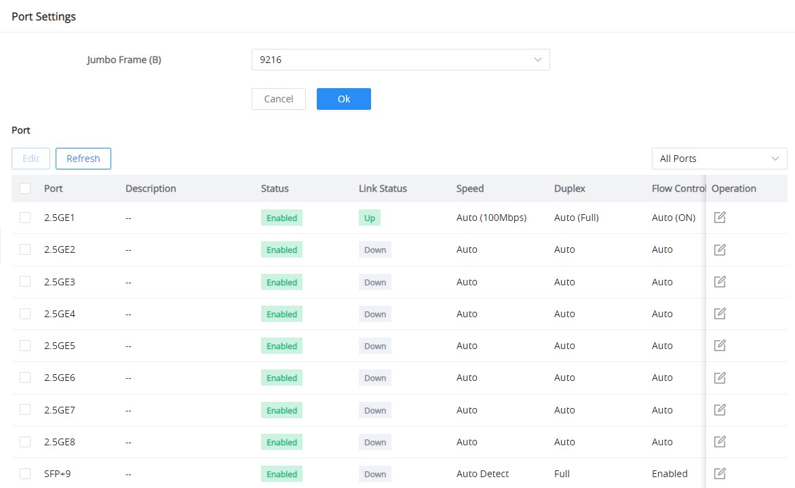Click the Edit button above port table

[31, 159]
